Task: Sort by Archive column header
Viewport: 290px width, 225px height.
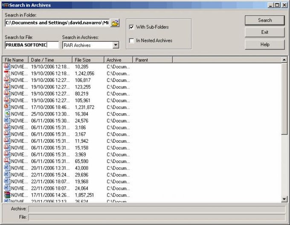Action: point(119,60)
